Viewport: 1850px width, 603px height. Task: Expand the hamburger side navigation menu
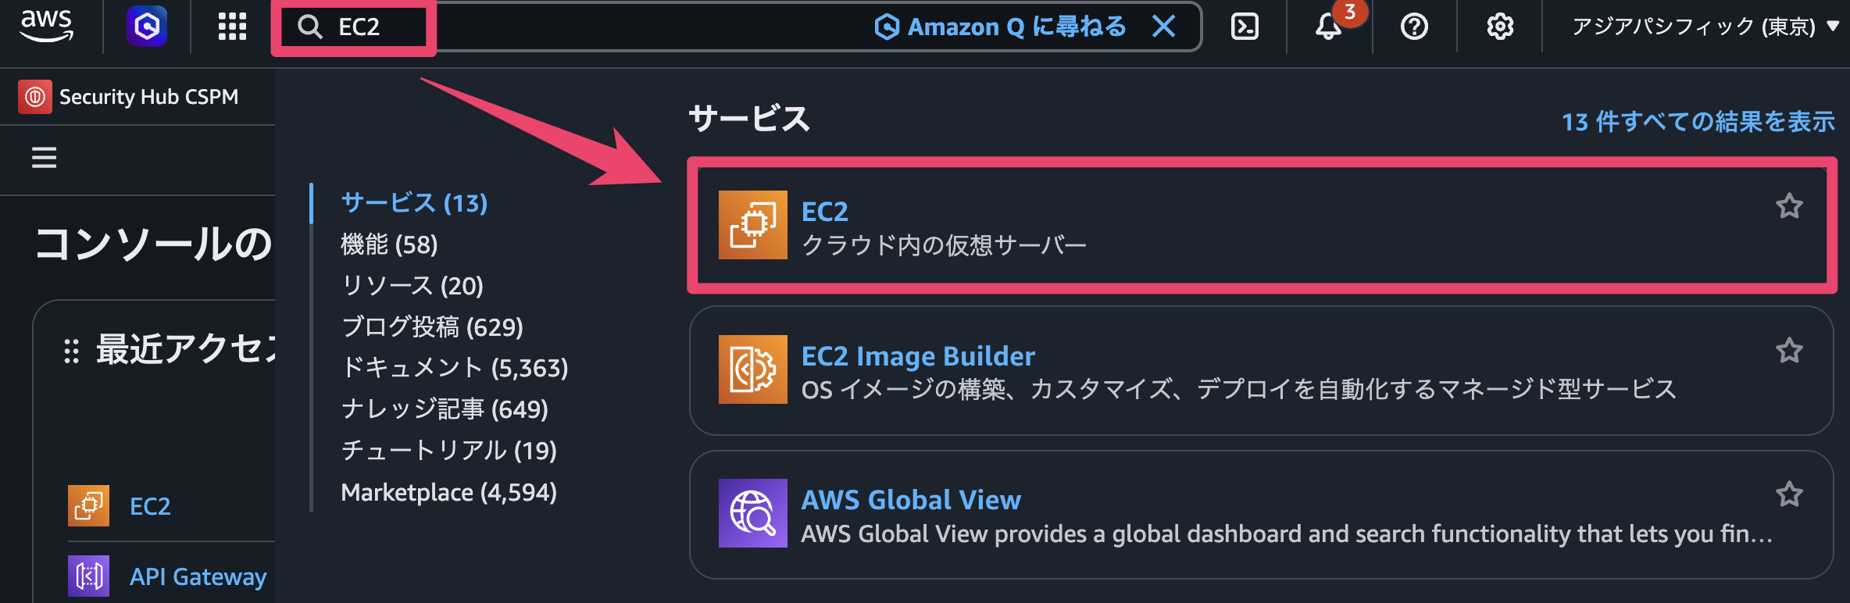(44, 158)
